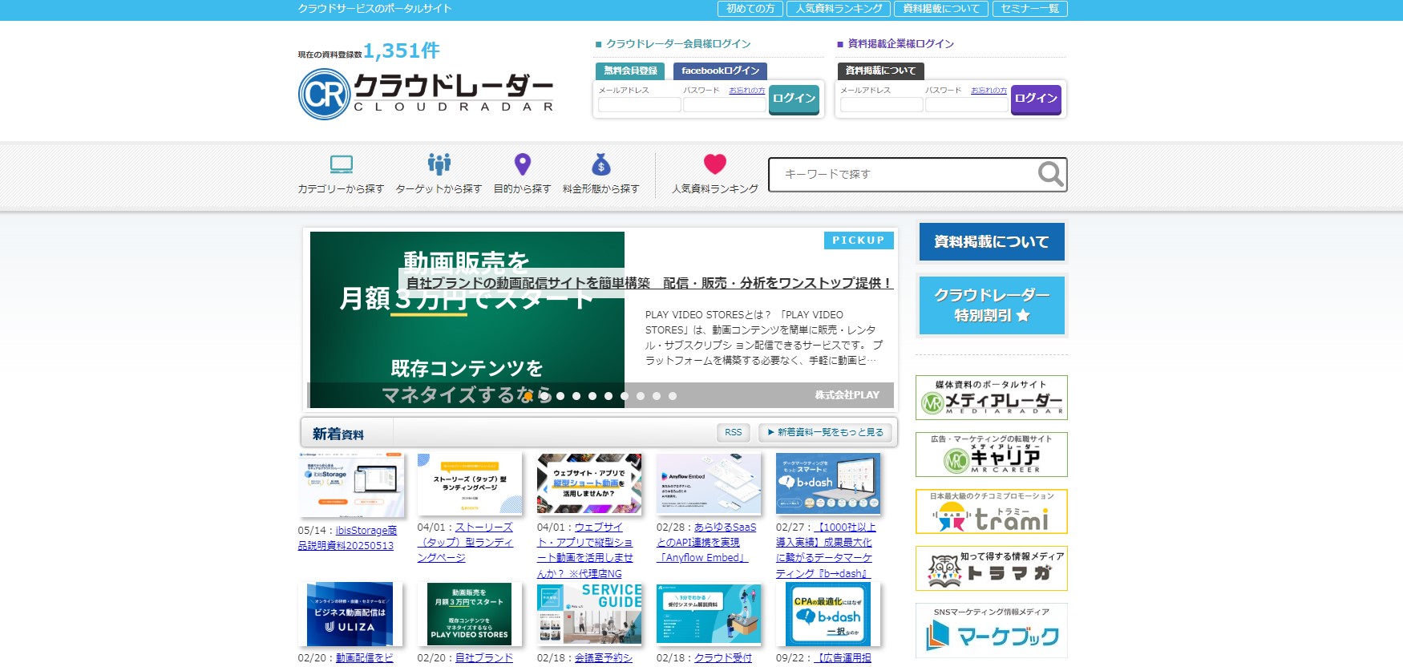
Task: Click sidebar 資料掲載について blue banner
Action: pos(992,241)
